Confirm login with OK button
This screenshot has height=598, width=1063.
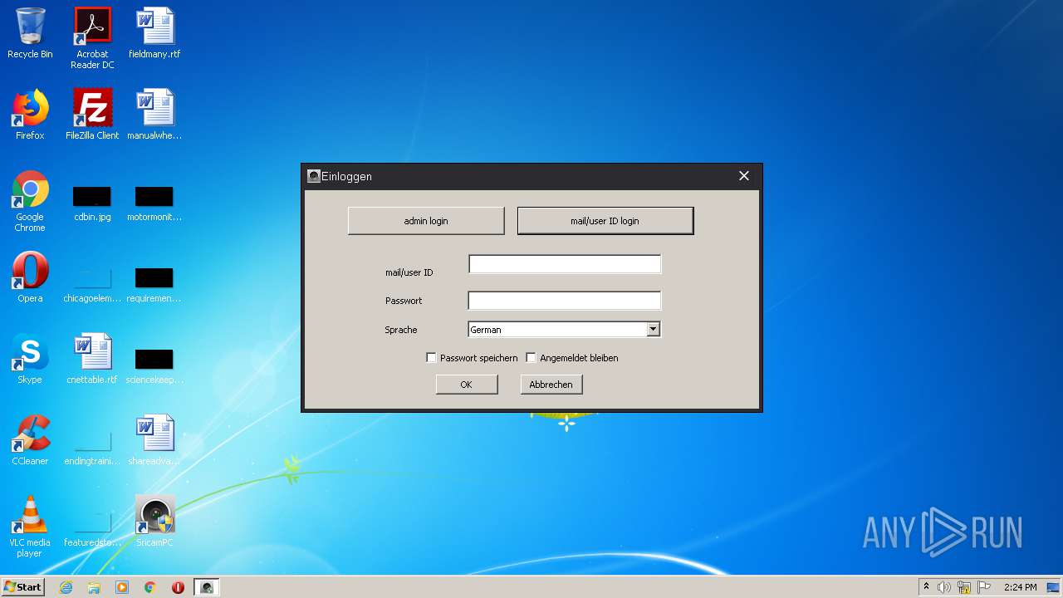tap(467, 385)
